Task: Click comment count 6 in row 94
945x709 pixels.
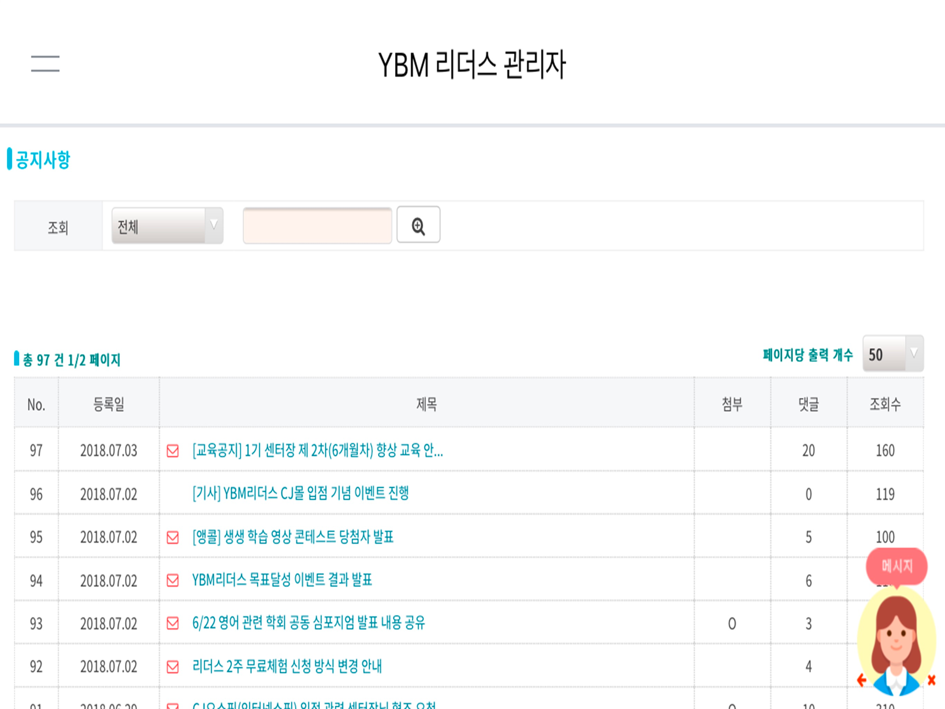Action: (x=809, y=581)
